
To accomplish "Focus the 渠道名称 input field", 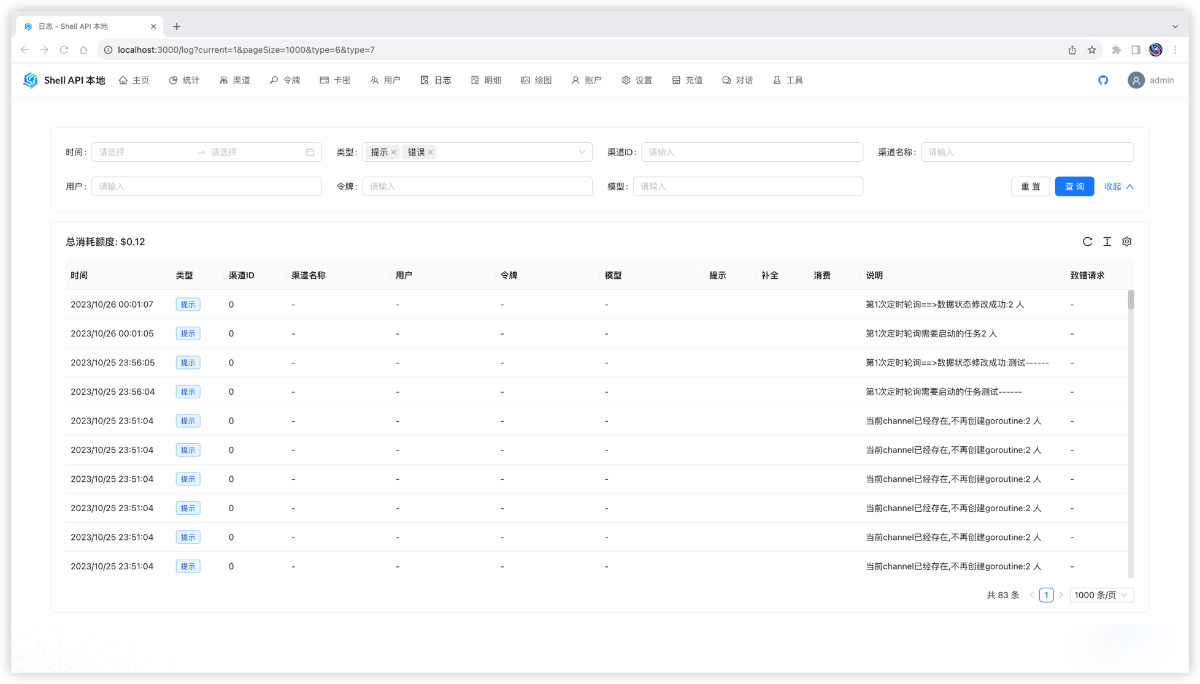I will (1027, 153).
